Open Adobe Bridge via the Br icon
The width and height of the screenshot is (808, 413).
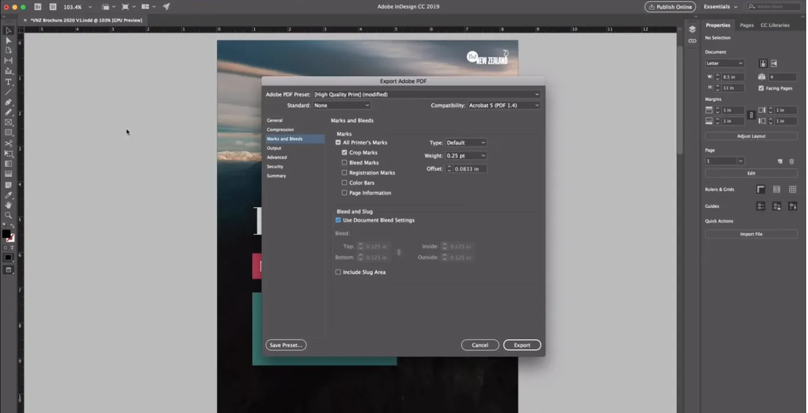pyautogui.click(x=38, y=6)
